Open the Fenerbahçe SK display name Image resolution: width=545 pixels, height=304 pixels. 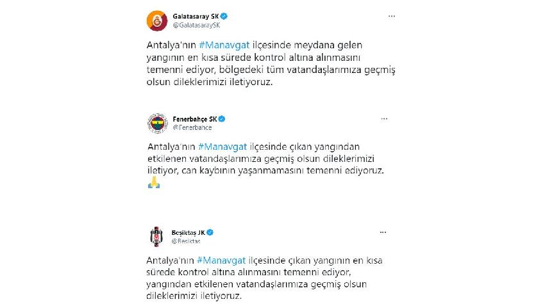click(x=195, y=119)
